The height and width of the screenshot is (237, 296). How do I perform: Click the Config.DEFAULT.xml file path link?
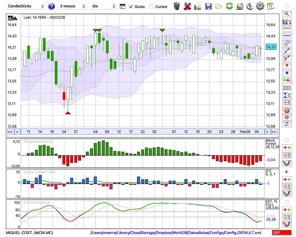pyautogui.click(x=176, y=233)
